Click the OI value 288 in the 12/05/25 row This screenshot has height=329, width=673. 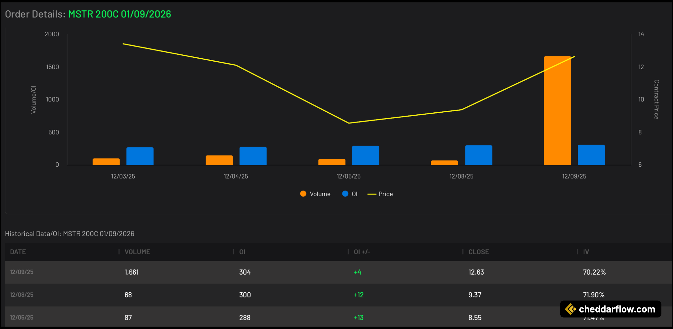[x=245, y=317]
